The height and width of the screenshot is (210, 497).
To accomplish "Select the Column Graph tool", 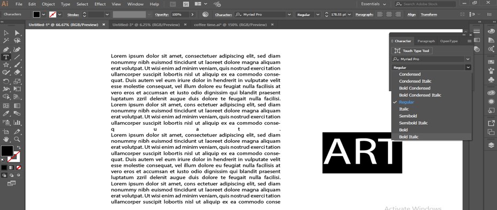I will click(17, 122).
